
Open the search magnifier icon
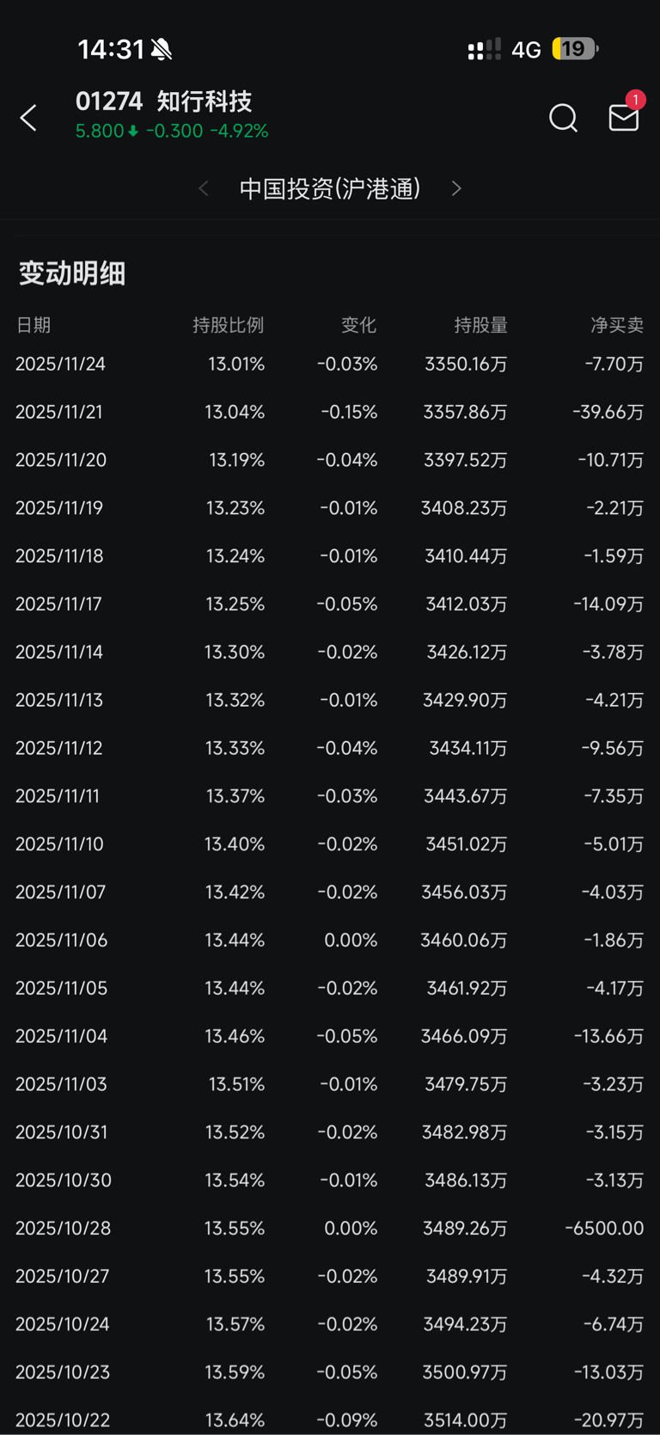click(563, 118)
